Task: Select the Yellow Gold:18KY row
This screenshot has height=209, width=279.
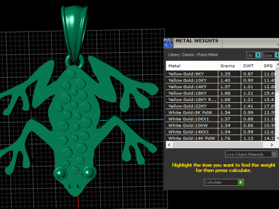Action: [x=221, y=93]
